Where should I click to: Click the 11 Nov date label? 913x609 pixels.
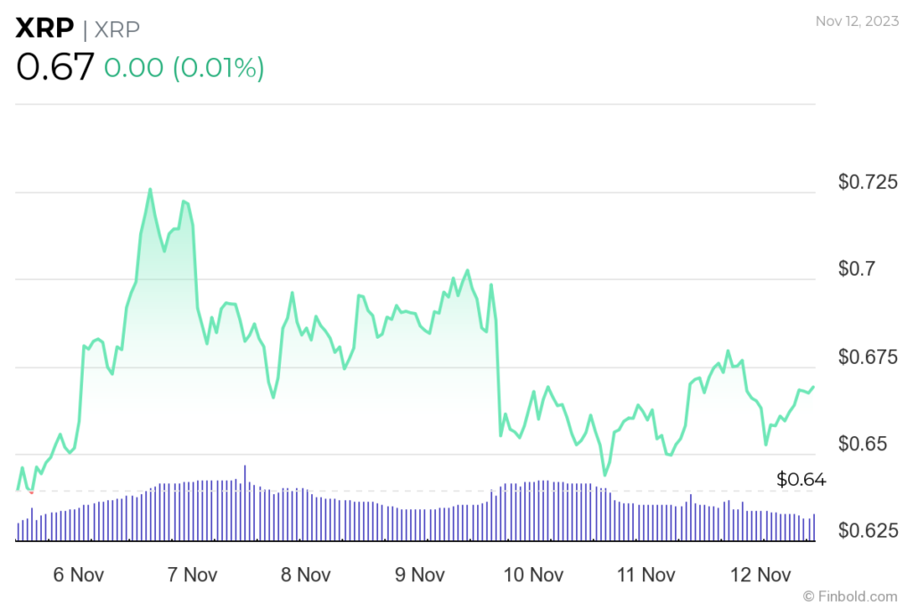click(x=646, y=575)
